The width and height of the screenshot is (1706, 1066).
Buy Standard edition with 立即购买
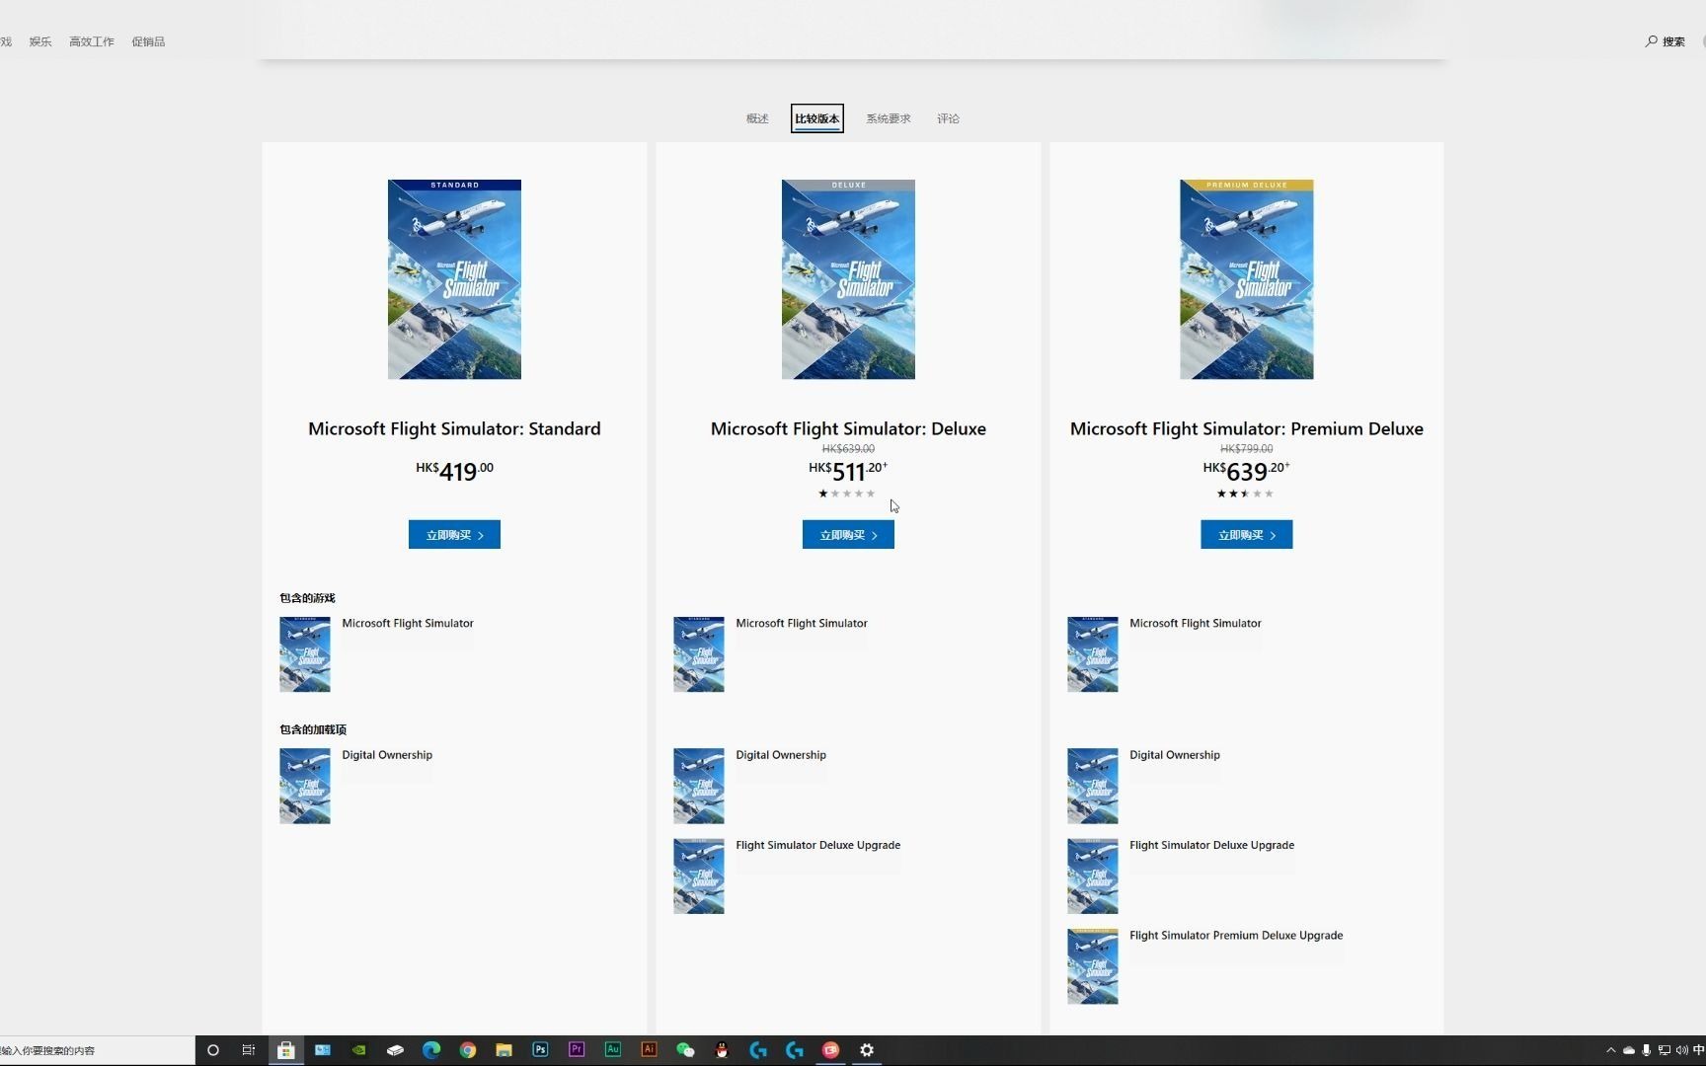coord(454,535)
